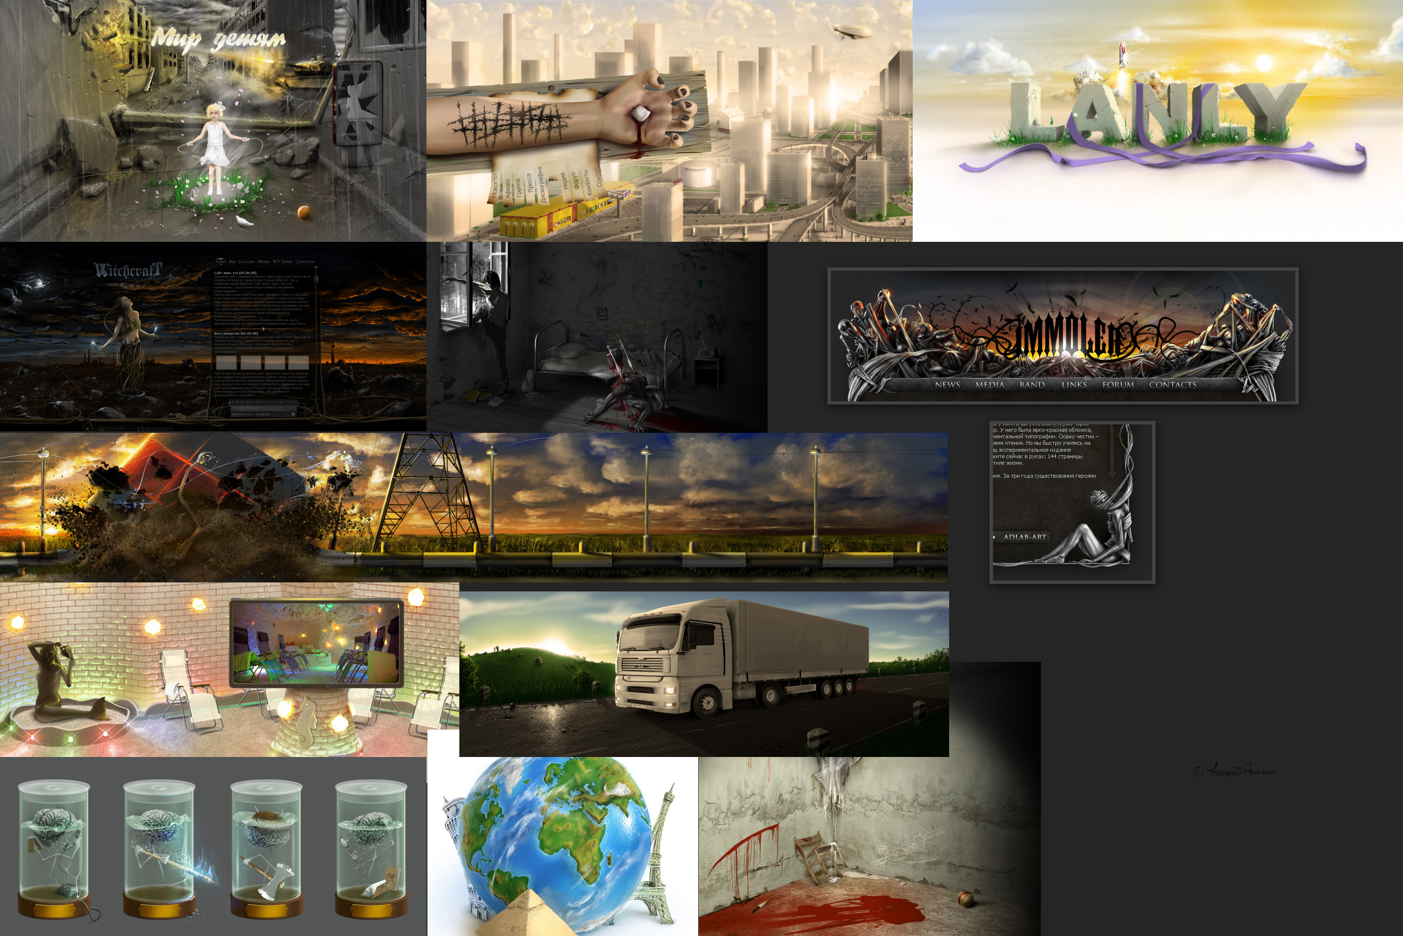Click the ВКонтакте icon under Witchcraft
The height and width of the screenshot is (936, 1403).
155,429
